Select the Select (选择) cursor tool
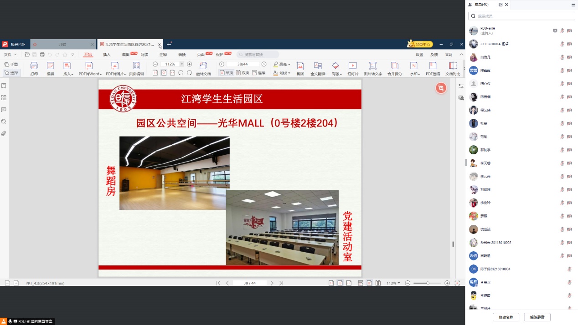This screenshot has height=325, width=578. [x=11, y=73]
